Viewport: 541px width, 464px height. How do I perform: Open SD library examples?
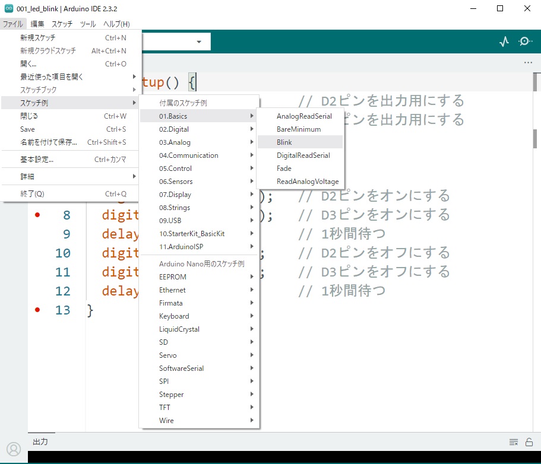(199, 342)
